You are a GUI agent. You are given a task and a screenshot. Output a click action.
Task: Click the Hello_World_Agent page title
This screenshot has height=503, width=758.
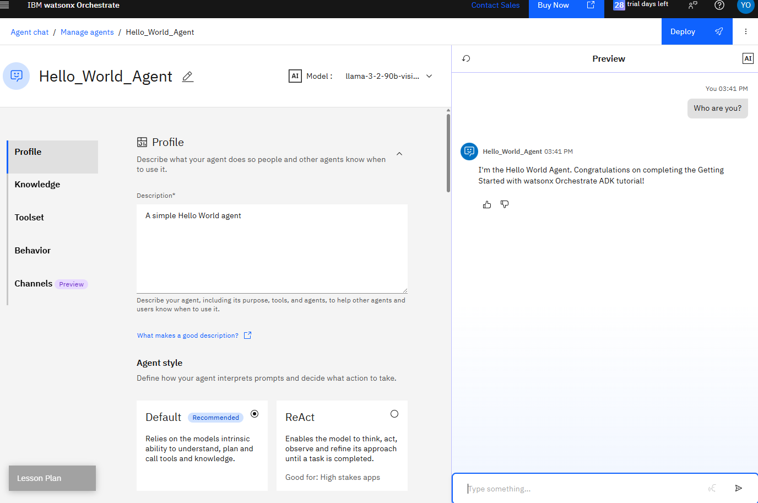tap(106, 76)
